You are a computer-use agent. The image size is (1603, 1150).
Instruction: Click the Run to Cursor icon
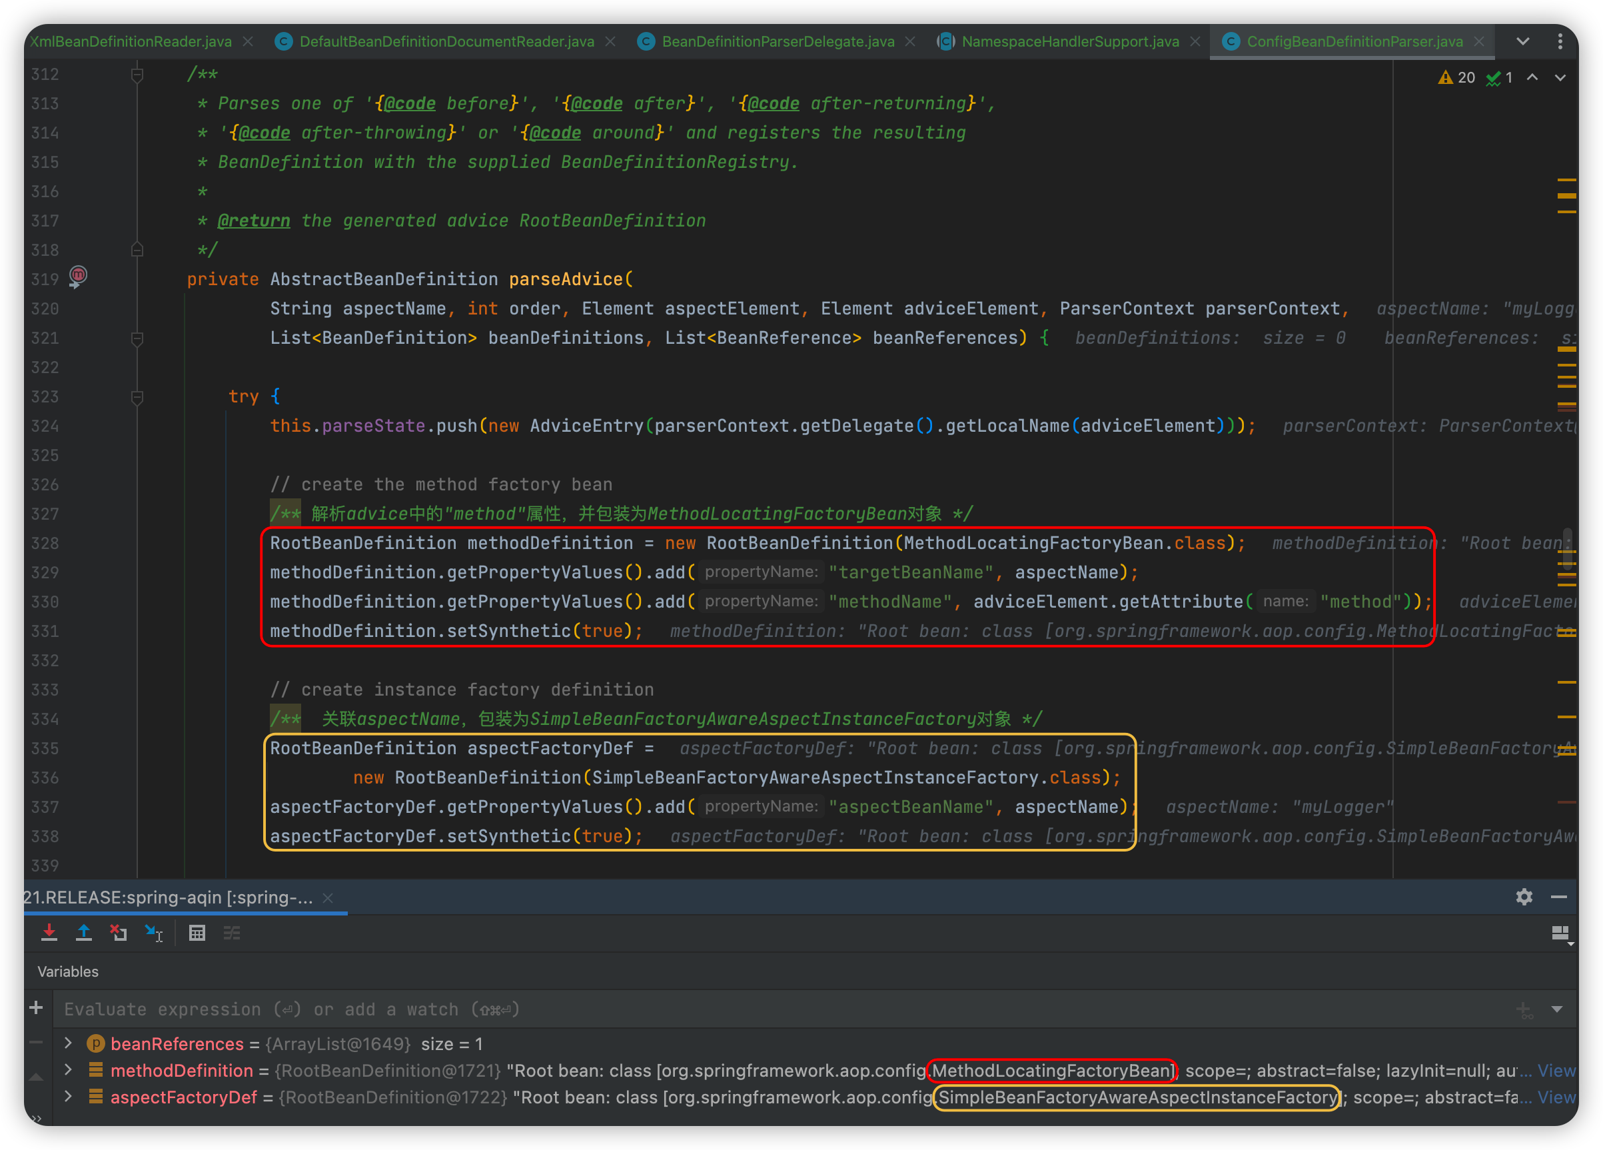click(x=153, y=933)
